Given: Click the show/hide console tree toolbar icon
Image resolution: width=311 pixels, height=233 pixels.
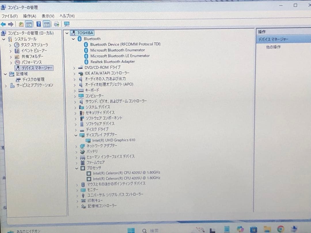Looking at the screenshot, I should point(29,24).
